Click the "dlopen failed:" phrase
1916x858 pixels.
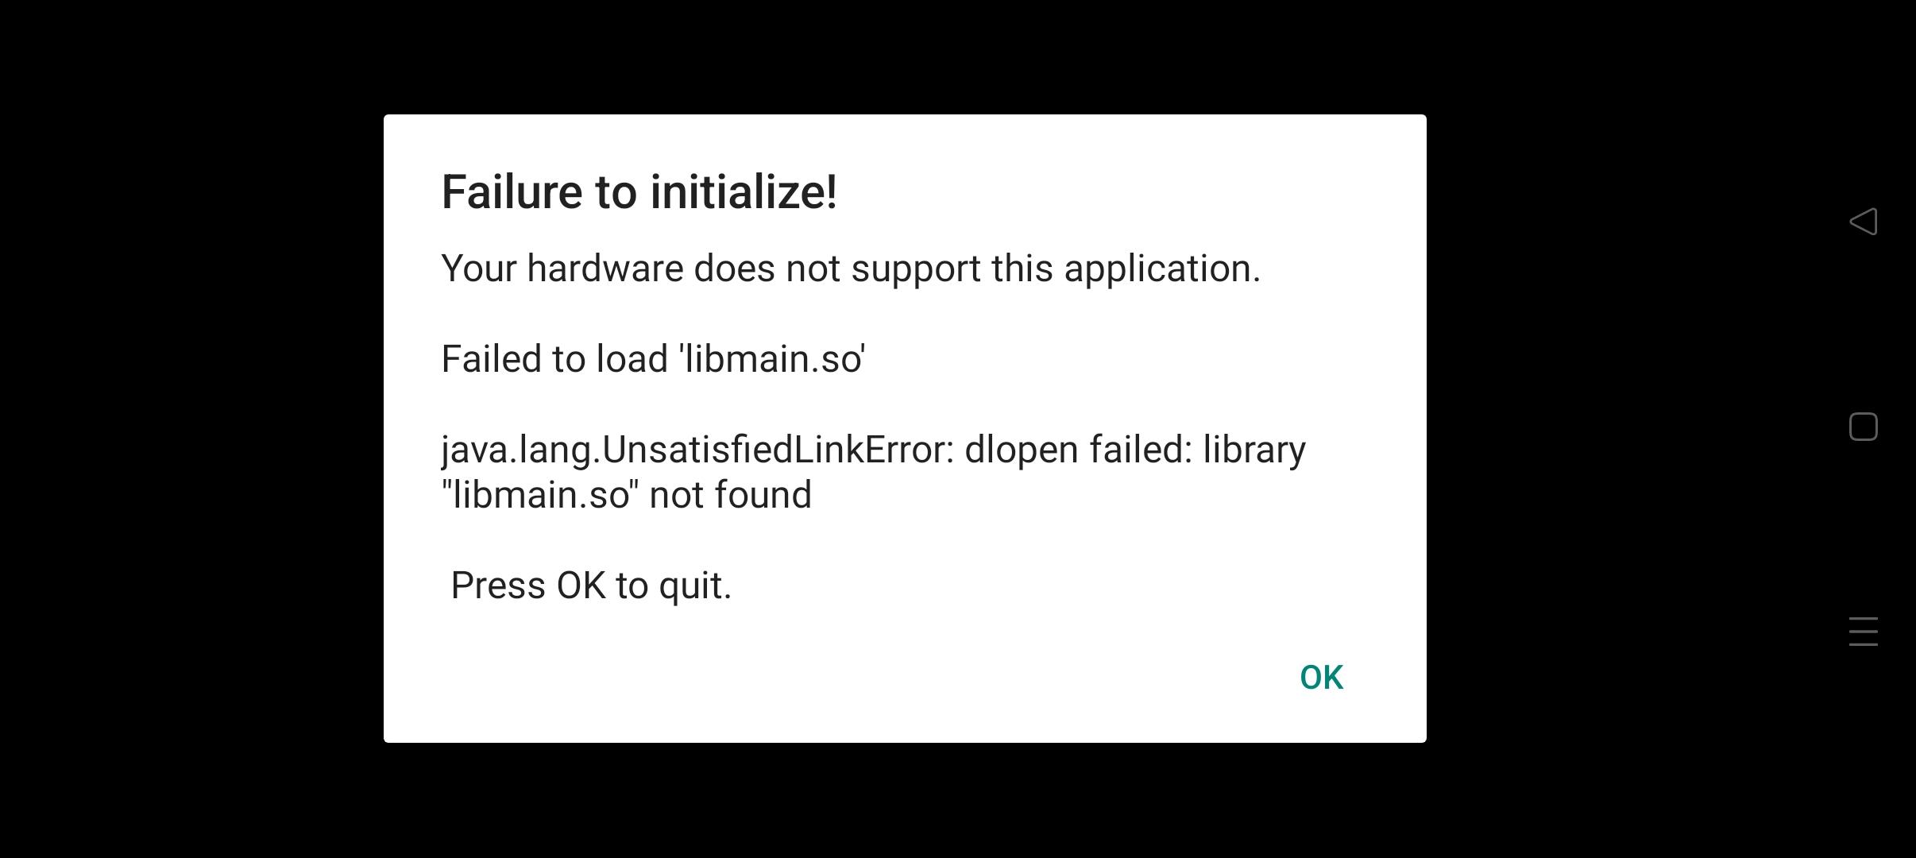pos(1079,450)
